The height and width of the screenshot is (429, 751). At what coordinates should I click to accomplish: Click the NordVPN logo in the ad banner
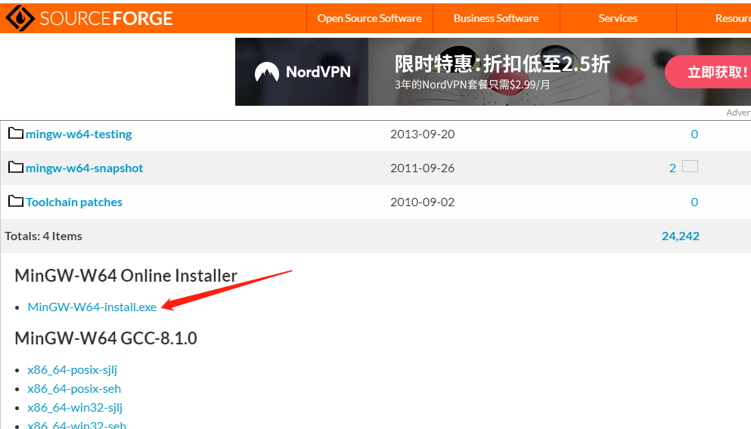(303, 72)
